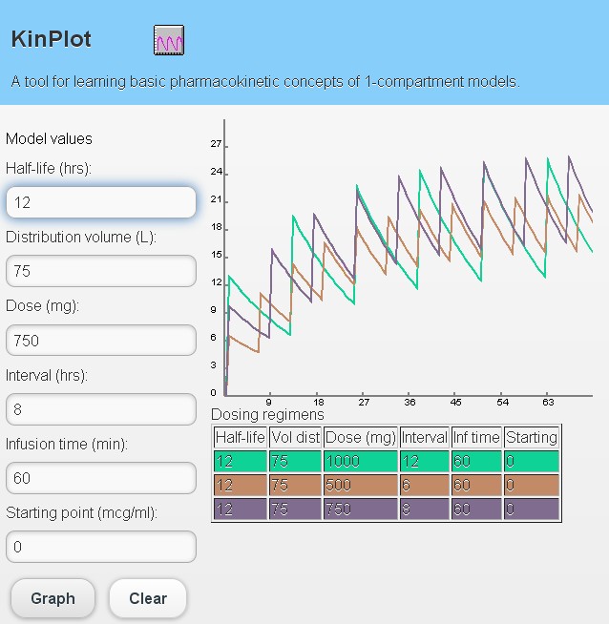Click the Infusion time input field

(x=101, y=478)
